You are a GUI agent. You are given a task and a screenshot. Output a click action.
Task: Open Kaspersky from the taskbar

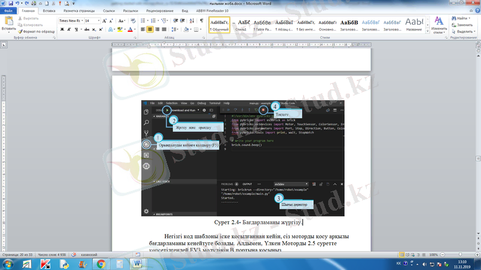46,264
